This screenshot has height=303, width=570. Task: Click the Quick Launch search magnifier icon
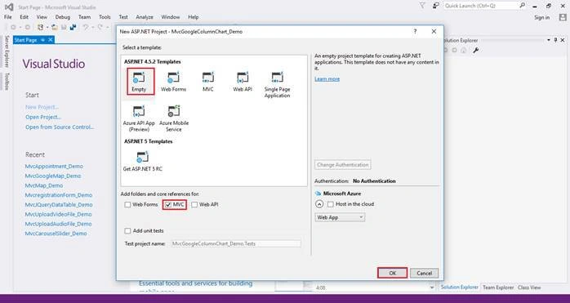pos(522,6)
